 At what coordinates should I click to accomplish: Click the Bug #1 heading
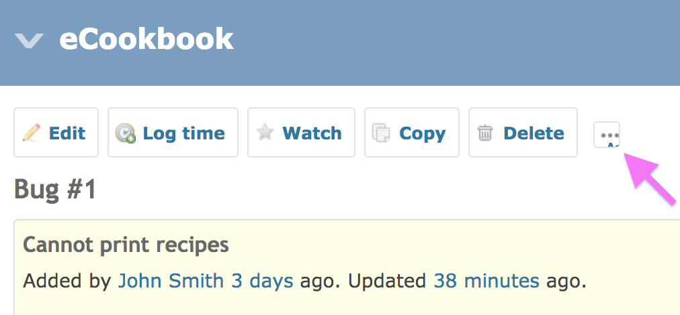coord(55,190)
